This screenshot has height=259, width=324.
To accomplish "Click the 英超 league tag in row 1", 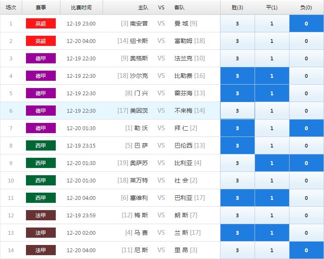I will pyautogui.click(x=41, y=23).
